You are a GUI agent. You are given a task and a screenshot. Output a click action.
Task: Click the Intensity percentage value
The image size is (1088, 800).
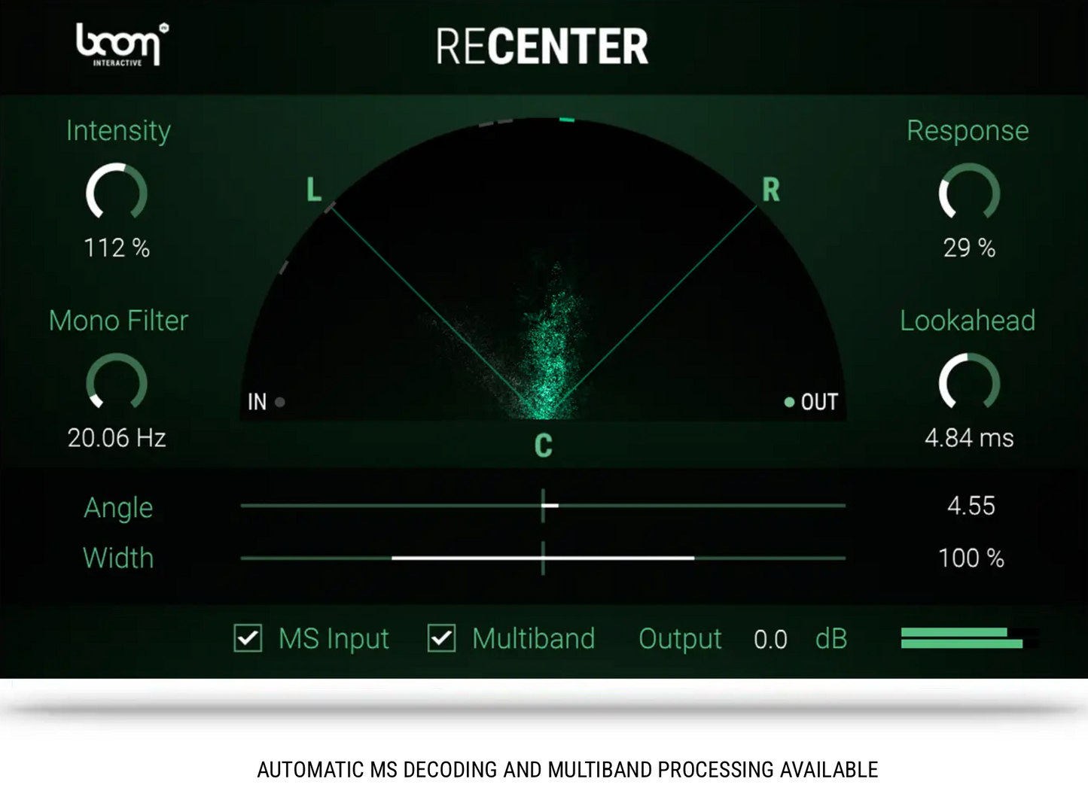pyautogui.click(x=117, y=247)
